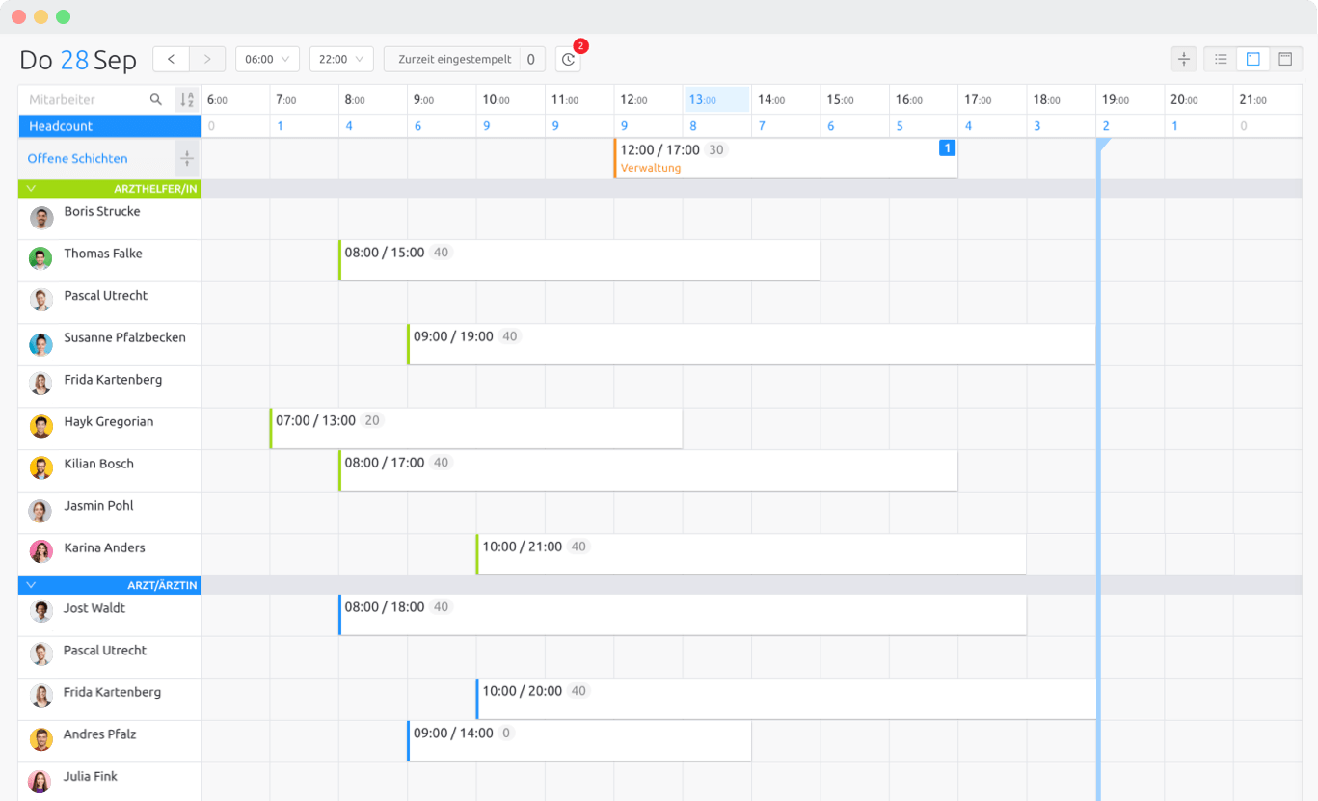The image size is (1318, 801).
Task: Select employee name Julia Fink
Action: point(91,777)
